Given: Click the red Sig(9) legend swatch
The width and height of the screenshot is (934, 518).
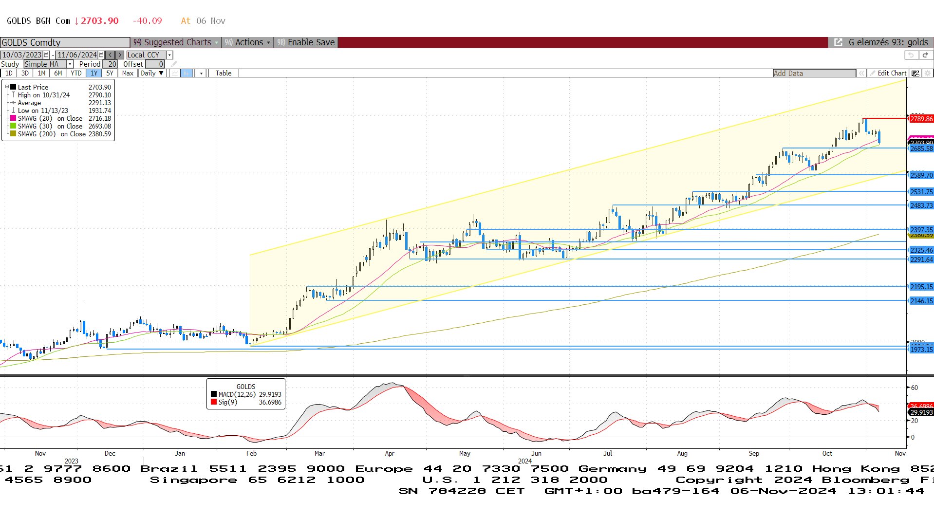Looking at the screenshot, I should pyautogui.click(x=214, y=402).
